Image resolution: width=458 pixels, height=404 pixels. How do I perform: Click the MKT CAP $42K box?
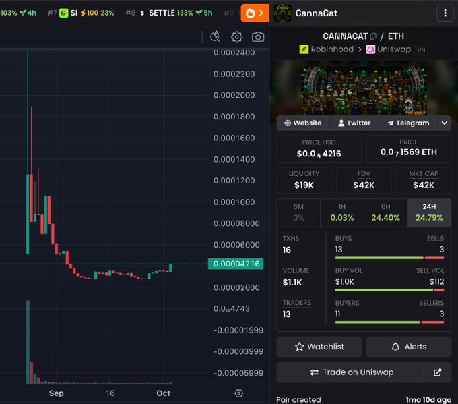click(424, 180)
